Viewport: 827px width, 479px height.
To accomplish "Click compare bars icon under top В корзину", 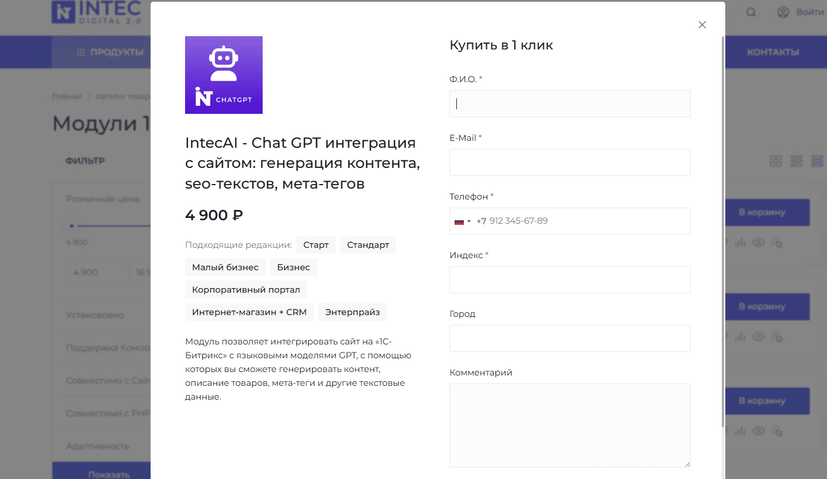I will [x=740, y=243].
